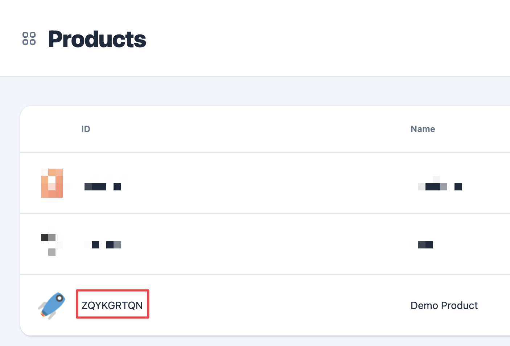
Task: Click the red highlight border around ZQYKGRTQN
Action: pyautogui.click(x=112, y=291)
